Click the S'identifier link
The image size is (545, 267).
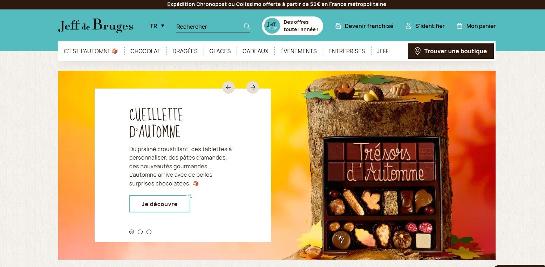tap(430, 26)
